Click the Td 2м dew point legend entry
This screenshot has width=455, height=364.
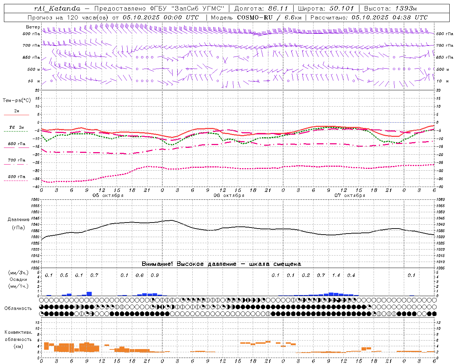(x=16, y=127)
